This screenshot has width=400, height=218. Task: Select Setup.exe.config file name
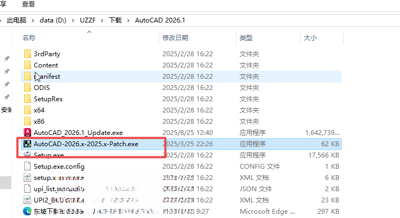coord(59,166)
